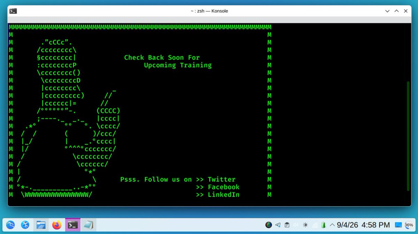Click the dark globe system tray icon
The width and height of the screenshot is (418, 234).
pyautogui.click(x=269, y=225)
